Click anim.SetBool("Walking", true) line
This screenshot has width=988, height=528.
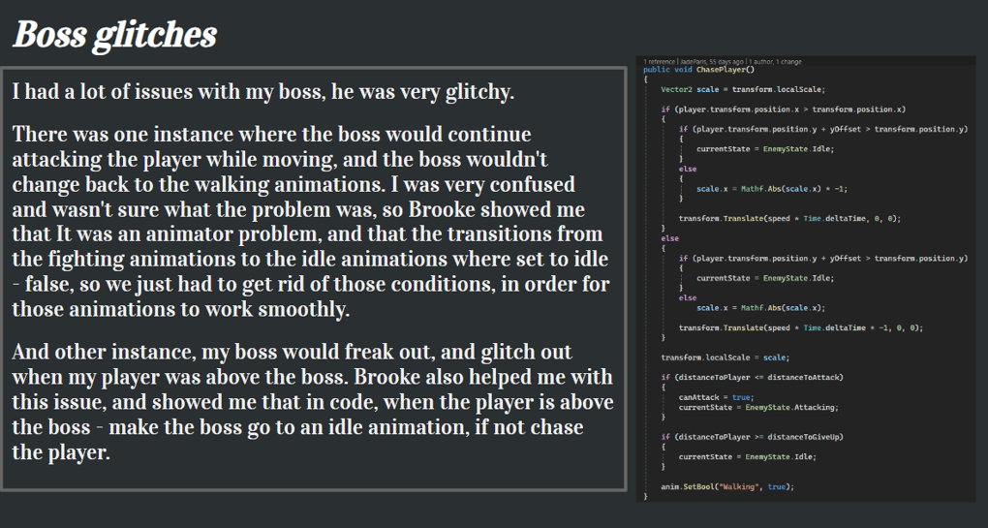(727, 486)
